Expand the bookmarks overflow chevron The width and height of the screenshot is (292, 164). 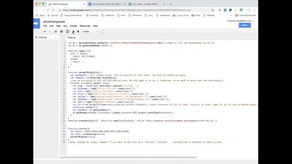tap(231, 15)
